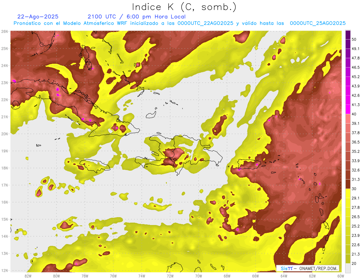This screenshot has width=362, height=280.
Task: Click the colorbar value '32.6'
Action: [355, 170]
